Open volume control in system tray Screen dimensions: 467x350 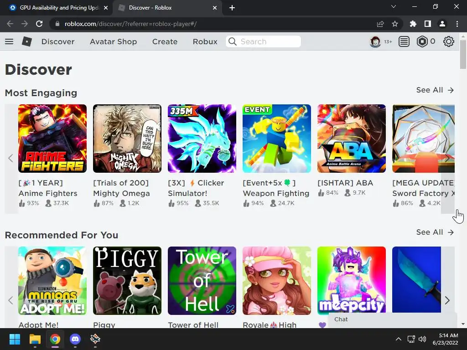(x=422, y=339)
